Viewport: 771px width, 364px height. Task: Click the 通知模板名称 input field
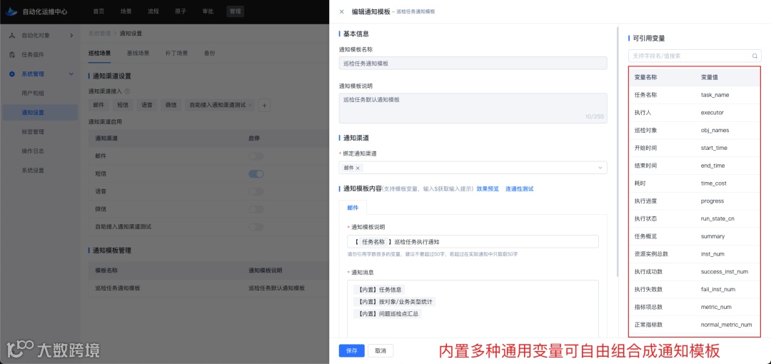473,63
